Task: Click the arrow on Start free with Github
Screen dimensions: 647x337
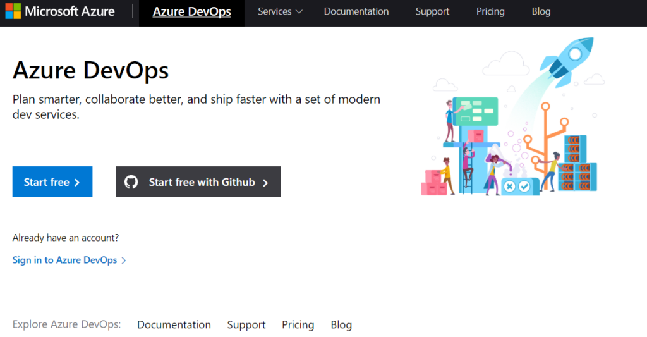Action: point(265,183)
